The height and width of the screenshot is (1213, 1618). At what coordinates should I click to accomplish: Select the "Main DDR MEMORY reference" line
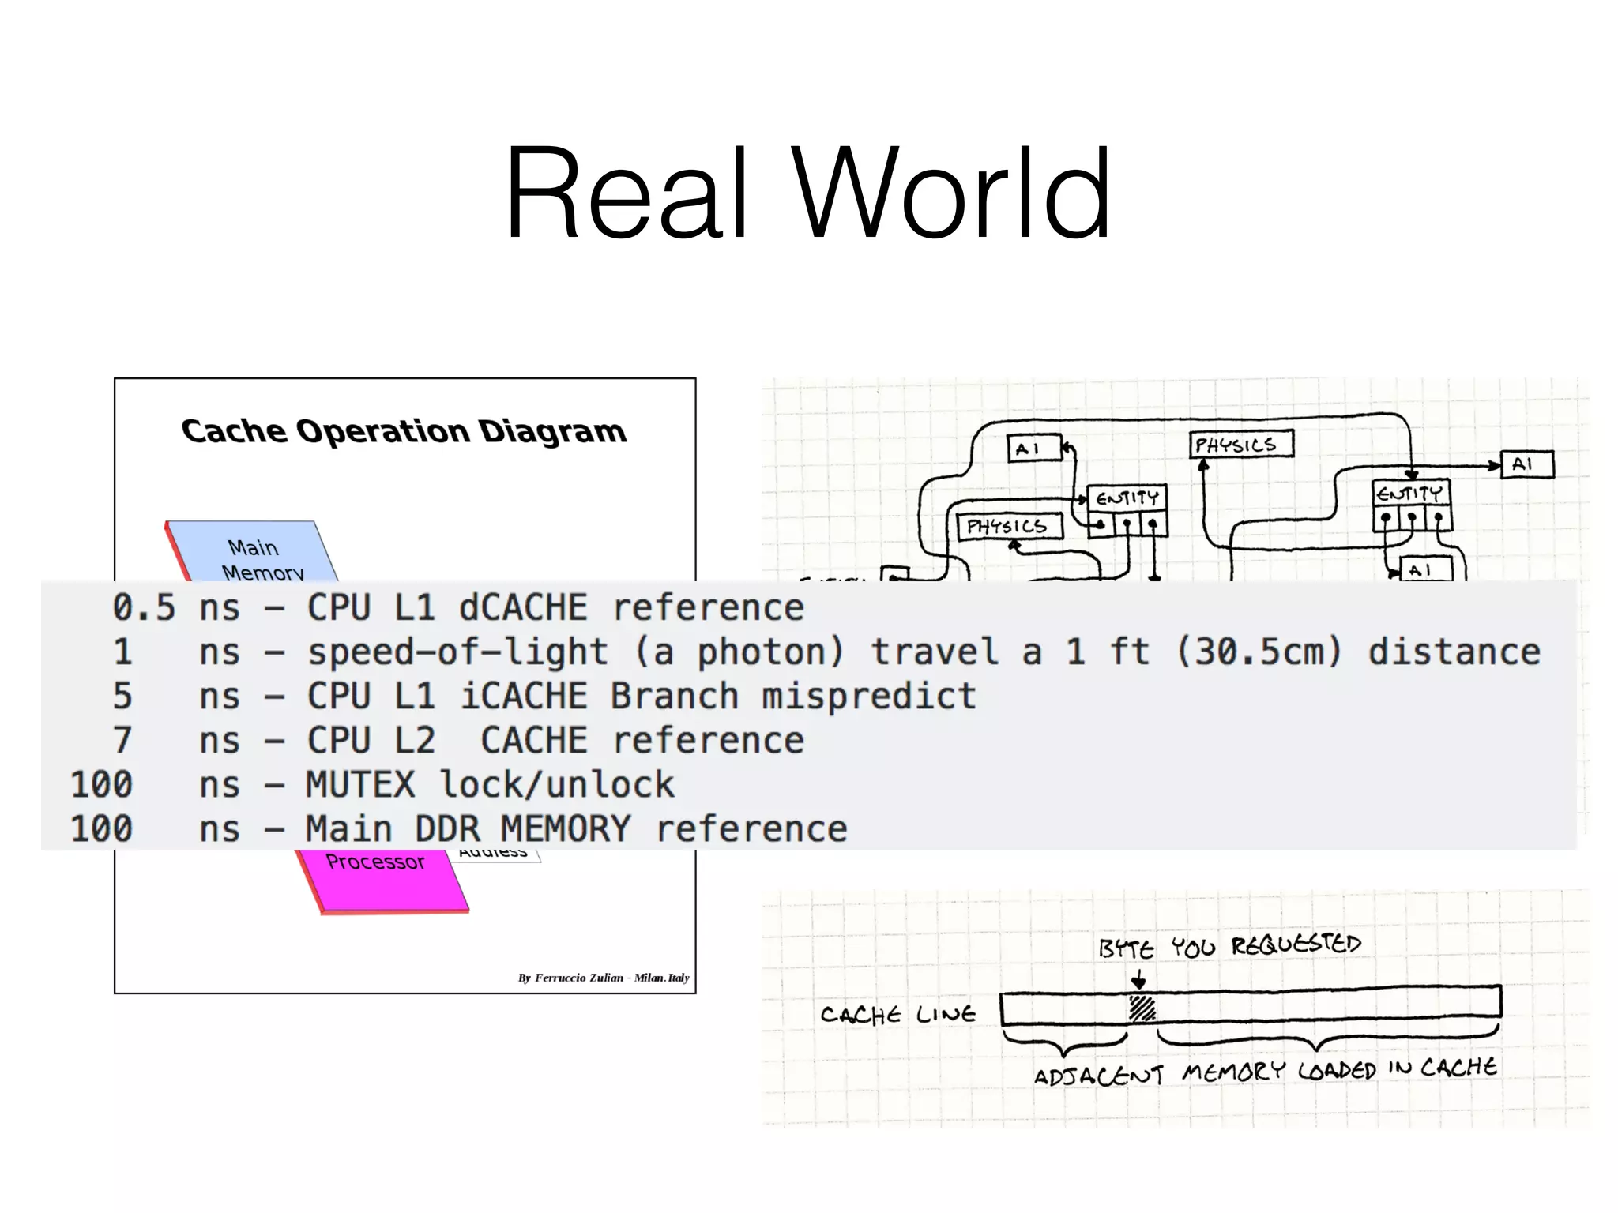(x=458, y=829)
